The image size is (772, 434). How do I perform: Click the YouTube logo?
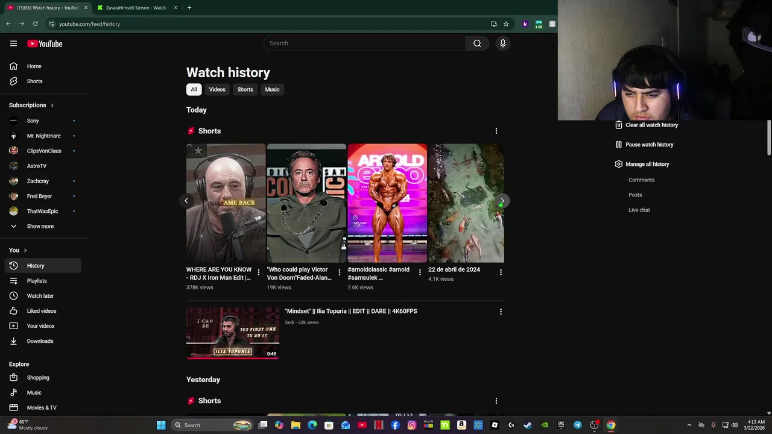[x=45, y=43]
